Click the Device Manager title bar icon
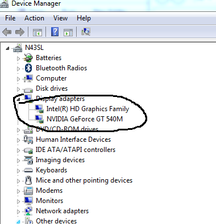 (x=4, y=4)
